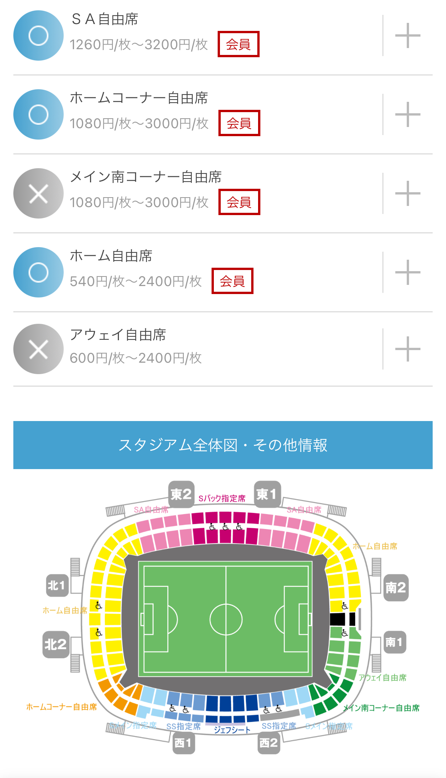This screenshot has width=446, height=778.
Task: Select the 北1 gate marker on map
Action: click(x=57, y=585)
